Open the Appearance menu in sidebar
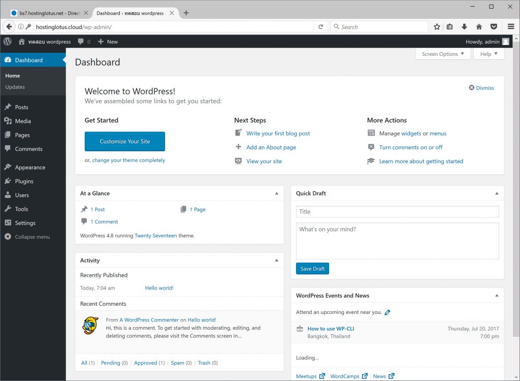 click(33, 167)
